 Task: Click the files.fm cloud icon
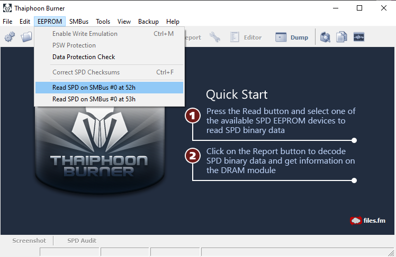[x=356, y=221]
